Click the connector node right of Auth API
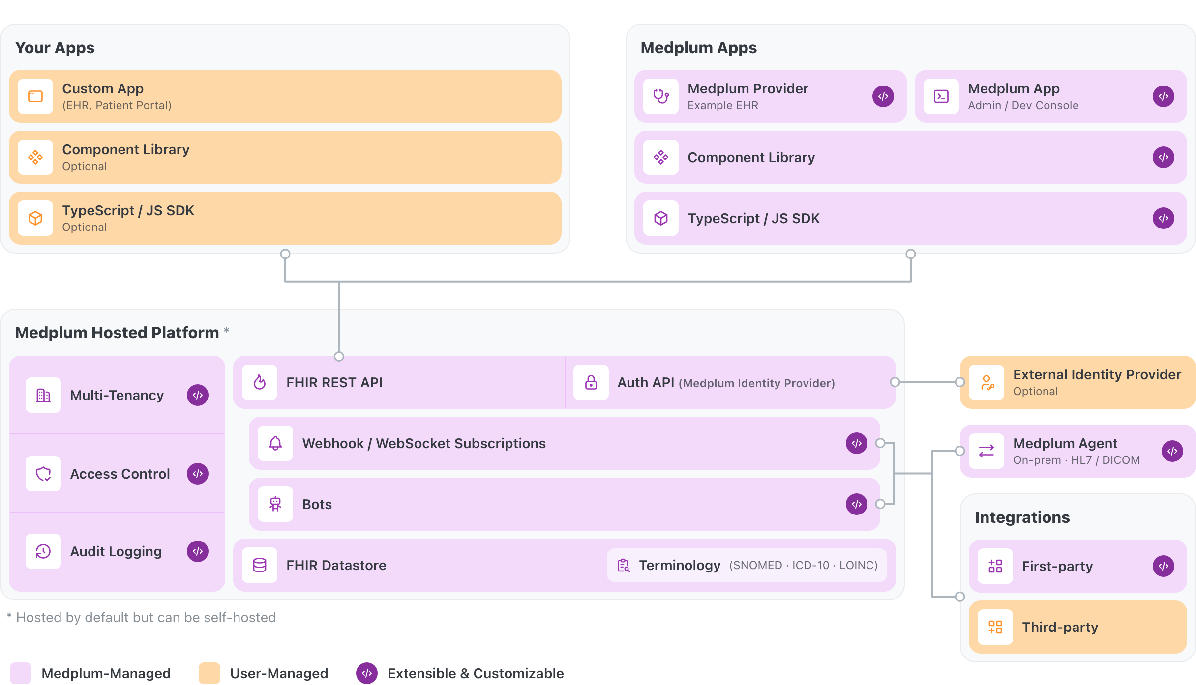This screenshot has height=685, width=1196. 895,382
